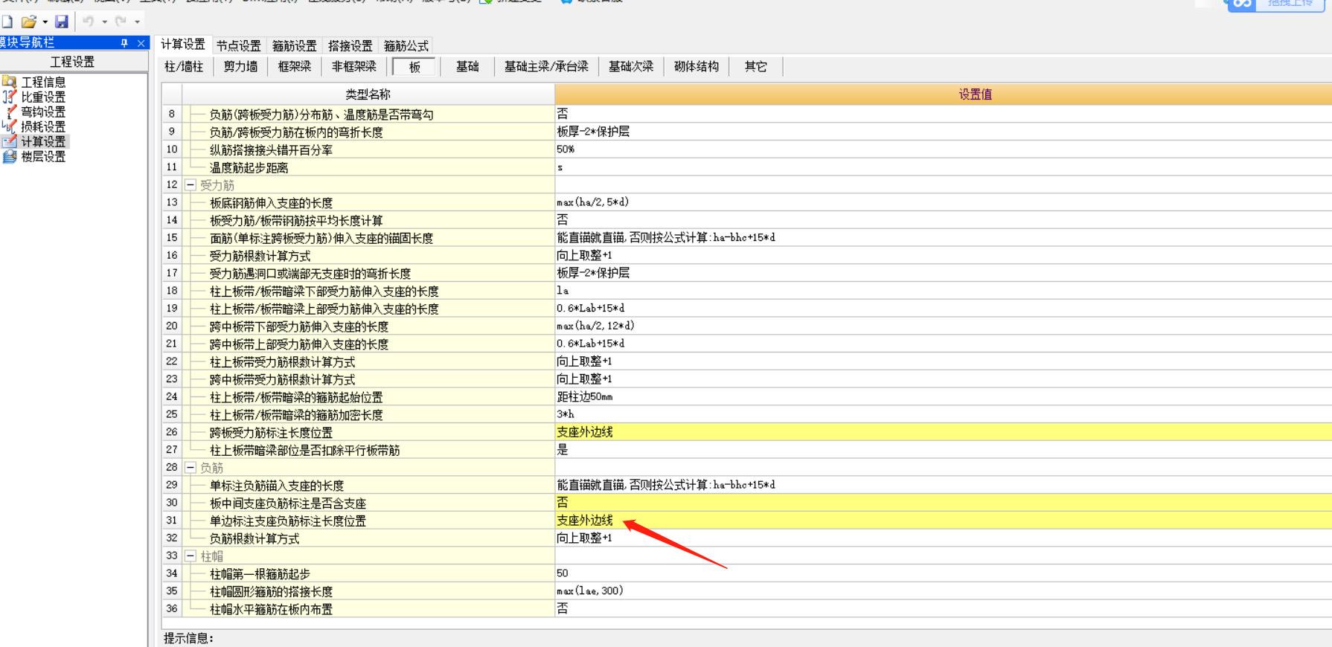Screen dimensions: 1332x647
Task: Click the 向上取整+1 value for 受力筋根数计算方式
Action: [944, 255]
